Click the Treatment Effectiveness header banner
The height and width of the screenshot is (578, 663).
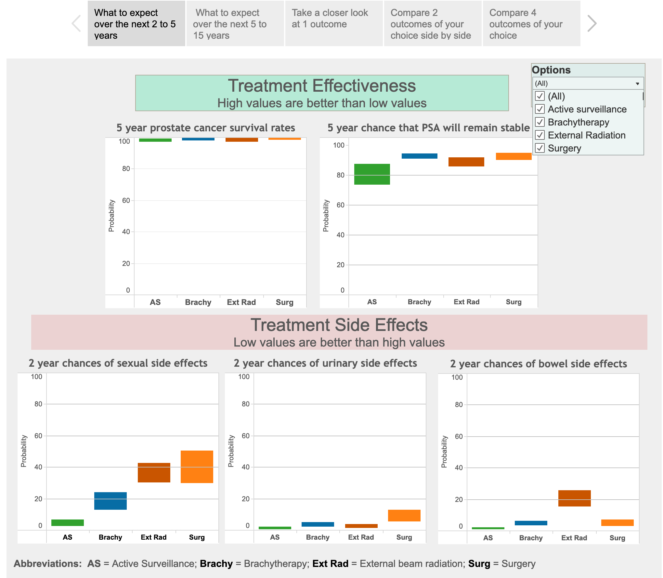[322, 93]
